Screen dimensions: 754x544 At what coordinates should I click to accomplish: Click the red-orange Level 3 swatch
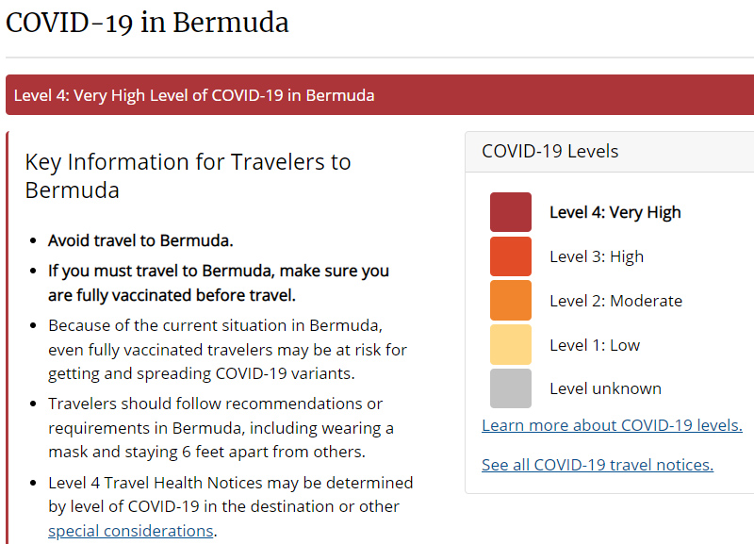point(510,256)
